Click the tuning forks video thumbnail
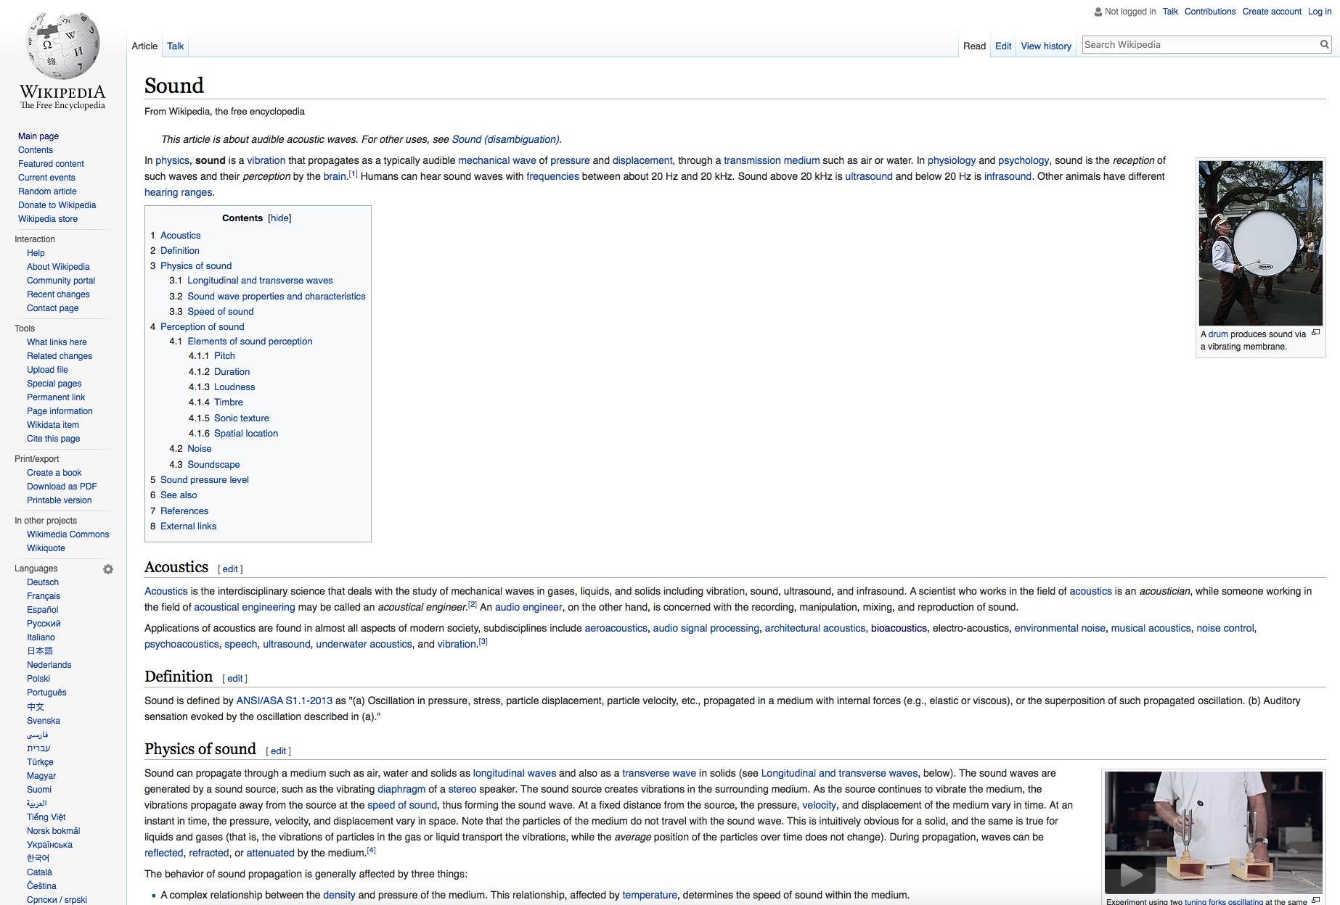Image resolution: width=1340 pixels, height=905 pixels. [1214, 832]
